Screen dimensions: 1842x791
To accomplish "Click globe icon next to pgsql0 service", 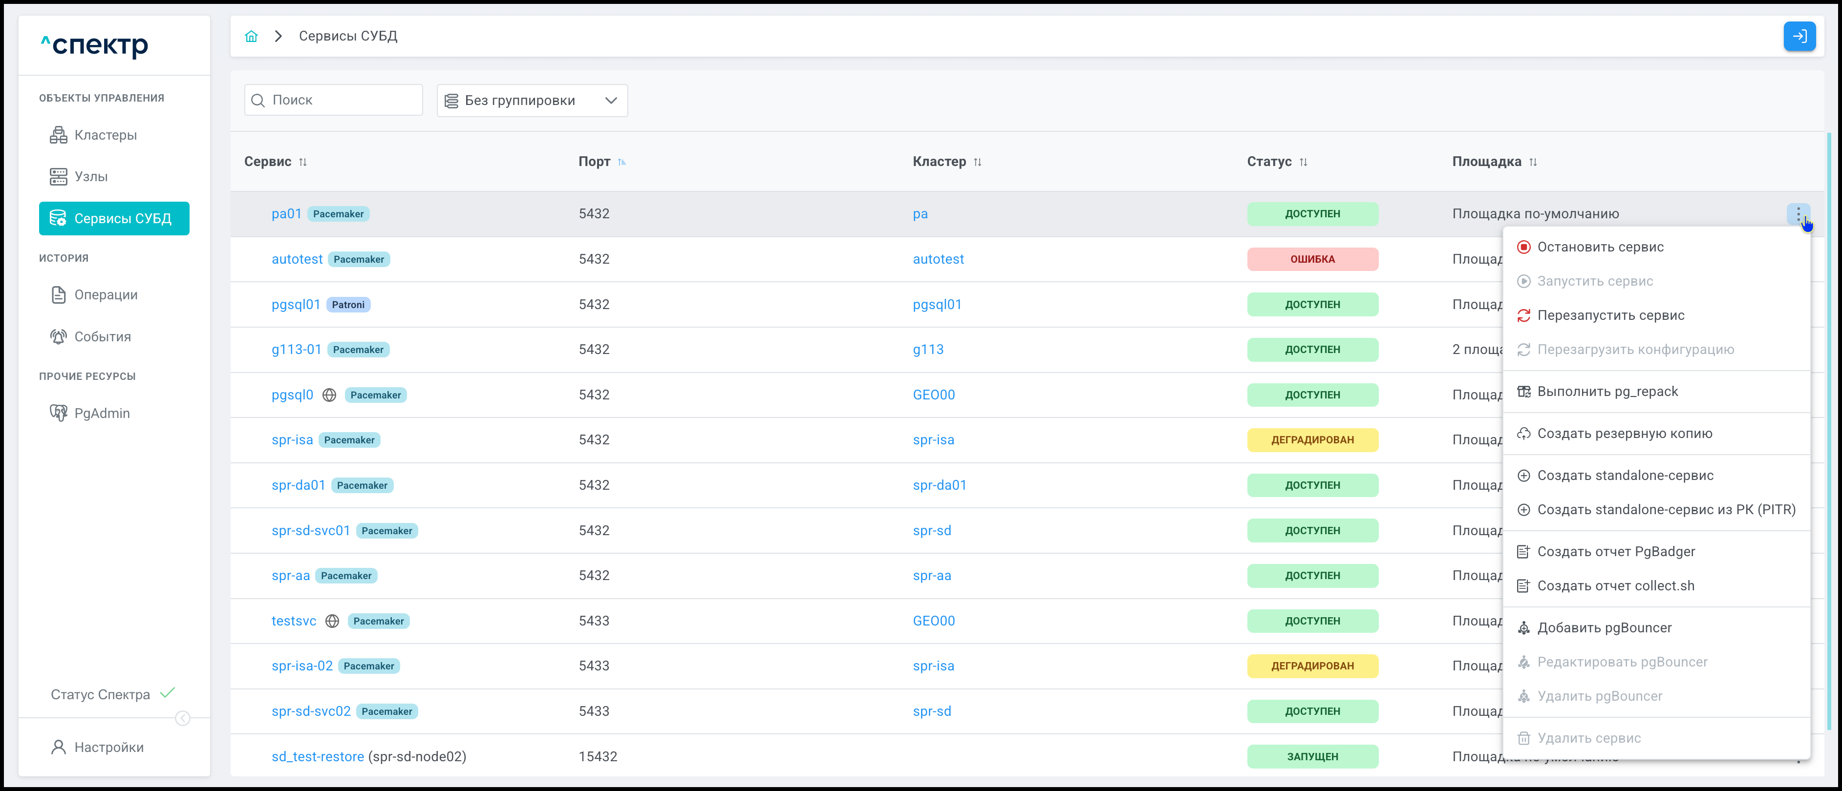I will 329,395.
